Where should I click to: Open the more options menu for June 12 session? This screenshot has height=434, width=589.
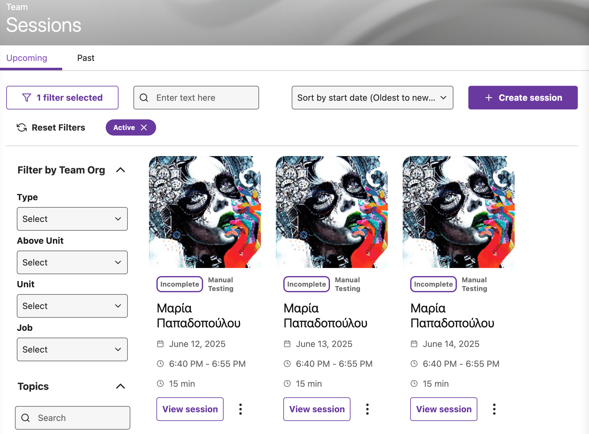(x=240, y=409)
